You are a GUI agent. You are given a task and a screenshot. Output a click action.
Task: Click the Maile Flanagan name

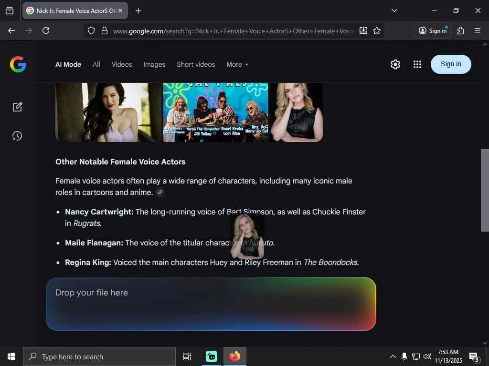click(x=94, y=243)
